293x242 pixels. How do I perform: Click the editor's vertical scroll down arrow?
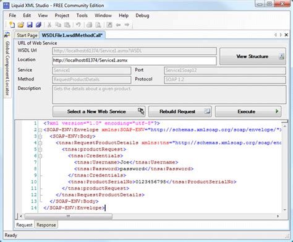click(x=285, y=210)
